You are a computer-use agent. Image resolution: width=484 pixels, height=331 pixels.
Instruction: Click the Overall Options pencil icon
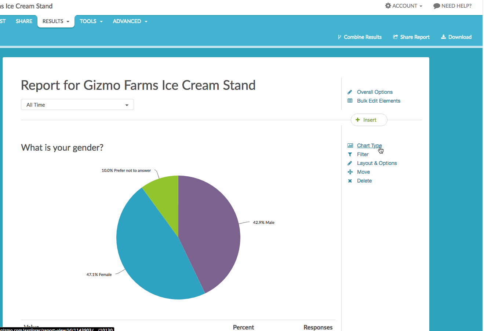coord(350,92)
